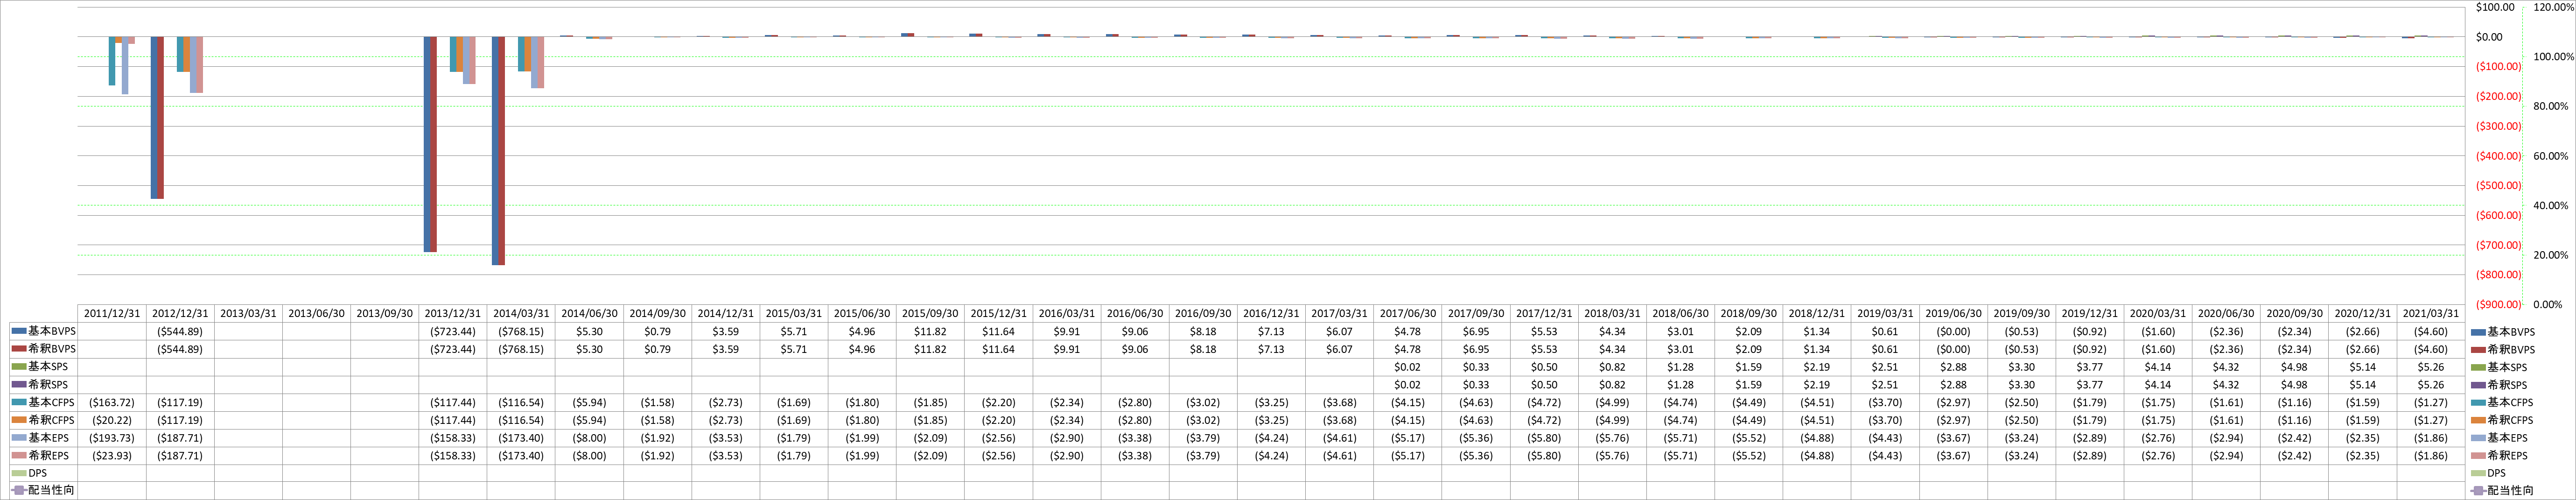Select the 希釈SPS entry in the right-side legend
2576x500 pixels.
pyautogui.click(x=2499, y=385)
